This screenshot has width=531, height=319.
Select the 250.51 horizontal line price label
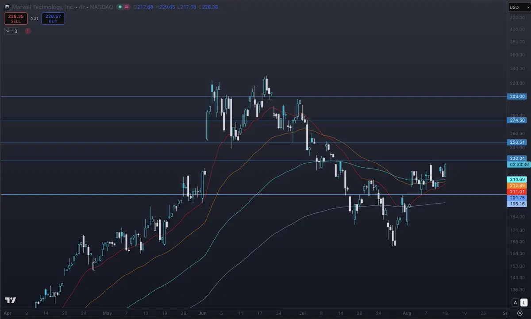point(516,142)
